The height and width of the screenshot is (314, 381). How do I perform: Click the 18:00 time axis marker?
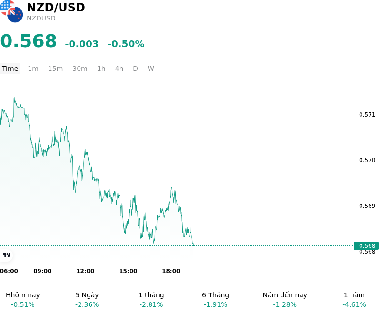[171, 271]
